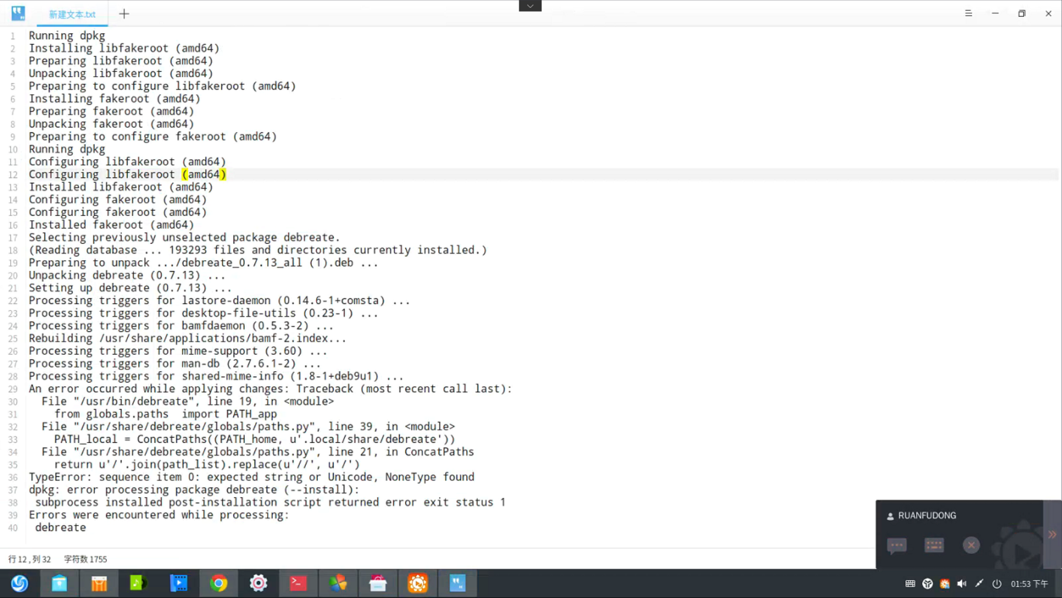Close the text editor window
Image resolution: width=1062 pixels, height=598 pixels.
[x=1049, y=13]
